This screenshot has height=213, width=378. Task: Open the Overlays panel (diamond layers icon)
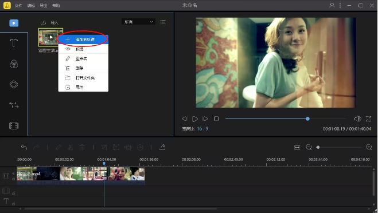[14, 84]
